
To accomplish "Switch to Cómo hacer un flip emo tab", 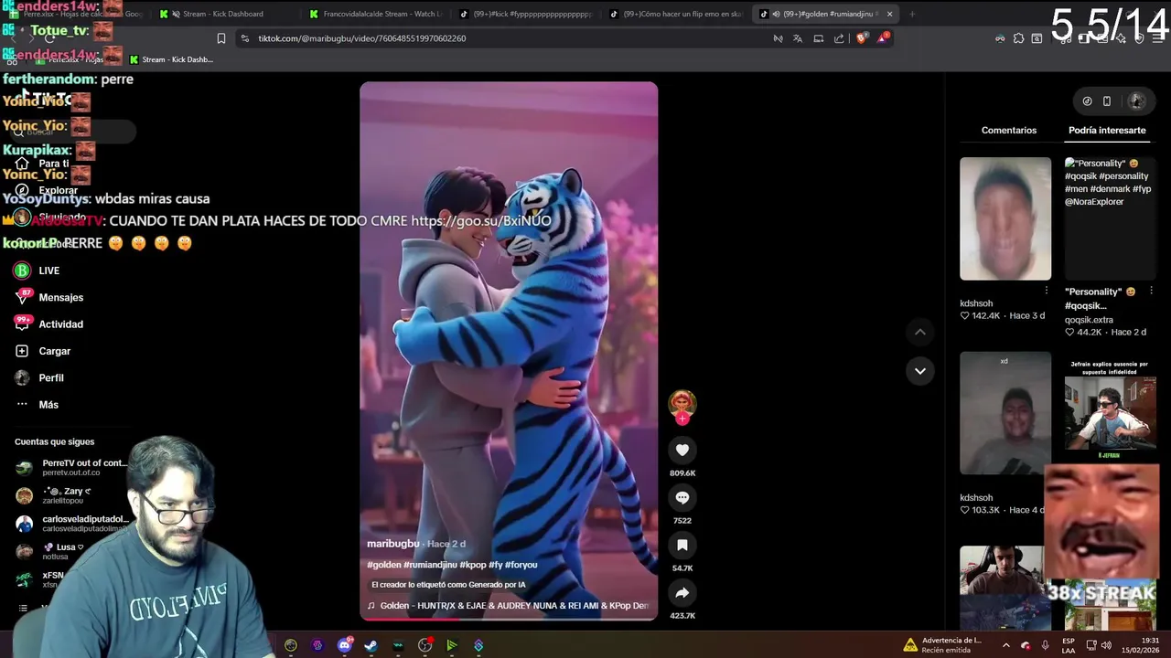I will click(x=677, y=14).
